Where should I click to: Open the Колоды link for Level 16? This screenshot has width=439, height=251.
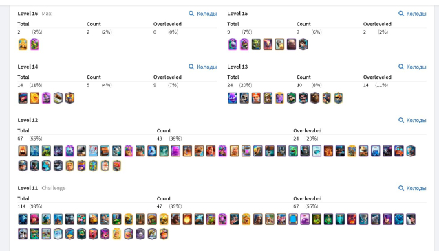(203, 14)
